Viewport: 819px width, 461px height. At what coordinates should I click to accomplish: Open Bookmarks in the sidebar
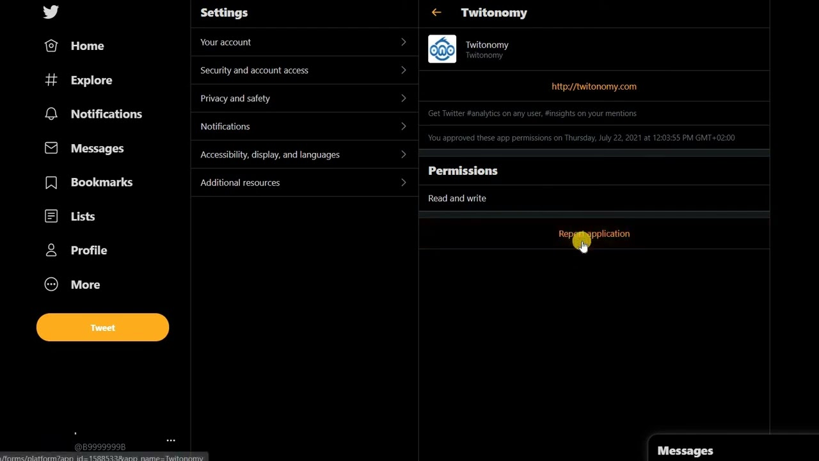(102, 182)
